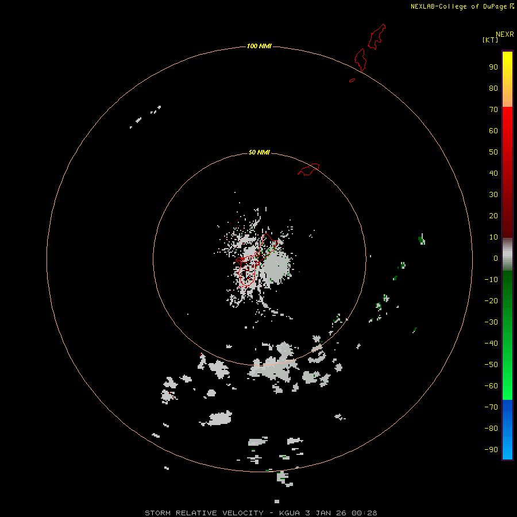517x517 pixels.
Task: Click the 80 value on velocity scale
Action: (493, 88)
